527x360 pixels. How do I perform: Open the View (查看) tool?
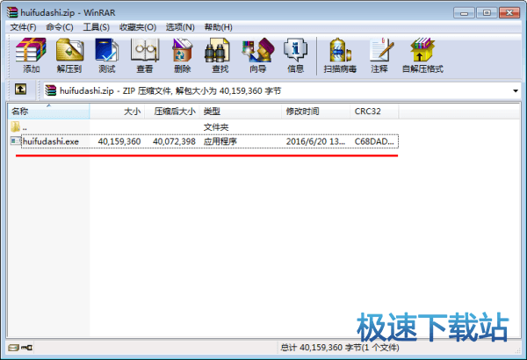145,50
